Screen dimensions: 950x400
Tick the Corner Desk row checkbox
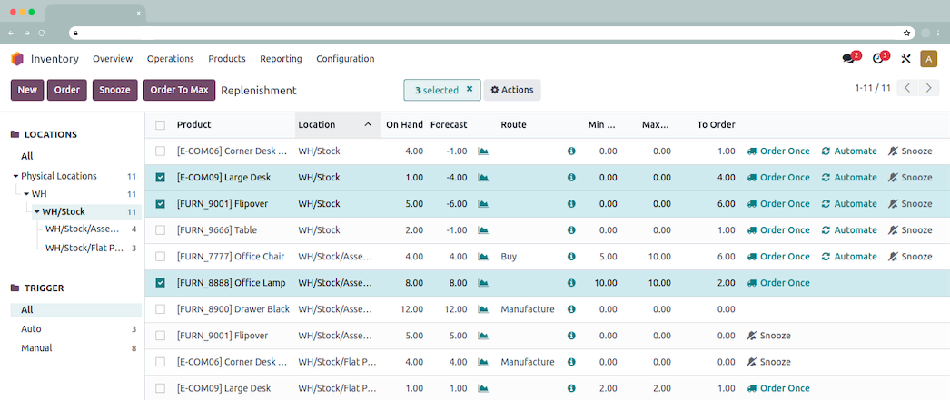tap(161, 151)
